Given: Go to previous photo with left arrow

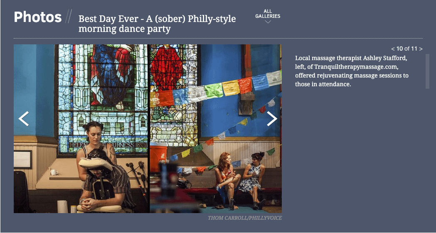Looking at the screenshot, I should coord(24,119).
